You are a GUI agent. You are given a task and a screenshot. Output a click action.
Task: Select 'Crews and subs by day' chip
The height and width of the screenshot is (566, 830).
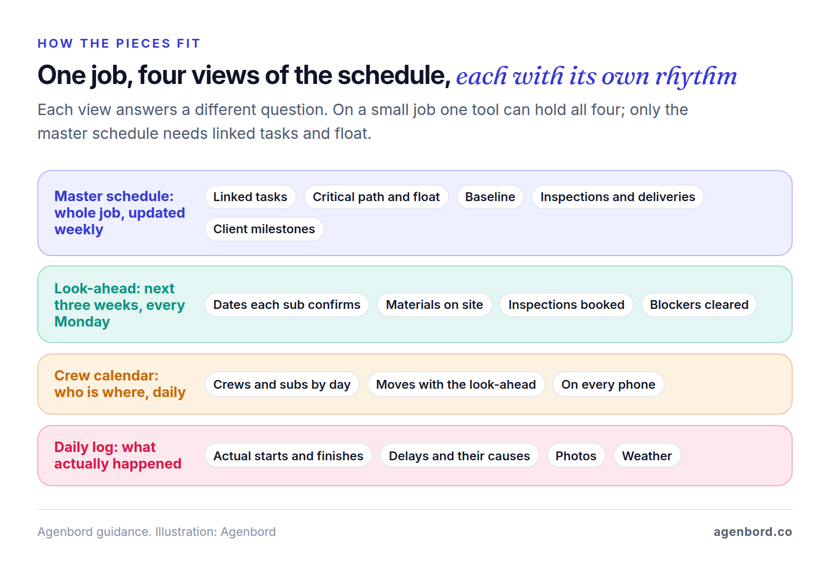point(282,385)
